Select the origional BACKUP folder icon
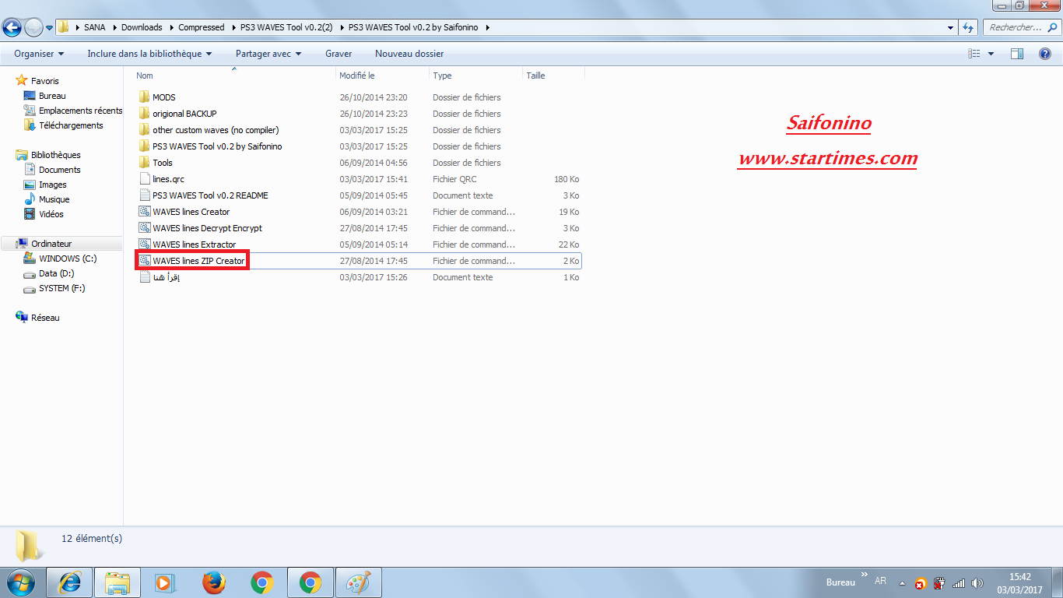 144,114
